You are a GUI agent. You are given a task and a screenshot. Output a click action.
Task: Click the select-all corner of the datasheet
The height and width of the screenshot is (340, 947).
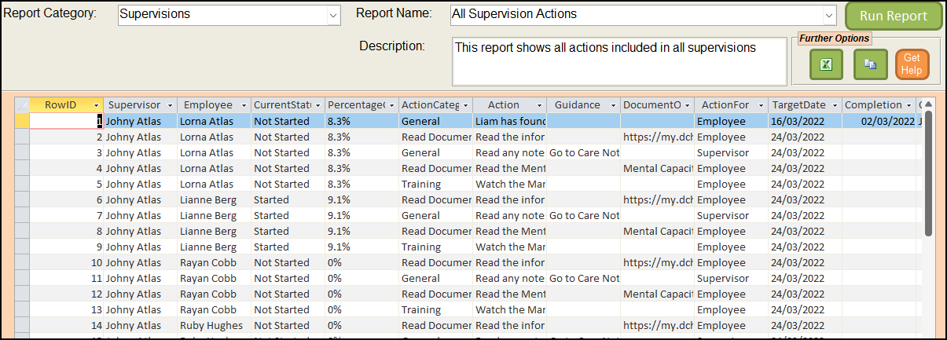pyautogui.click(x=22, y=105)
